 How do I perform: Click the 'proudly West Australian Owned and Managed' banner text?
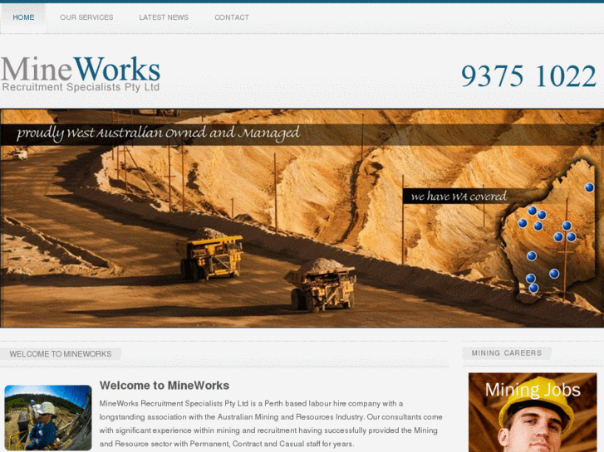coord(158,133)
